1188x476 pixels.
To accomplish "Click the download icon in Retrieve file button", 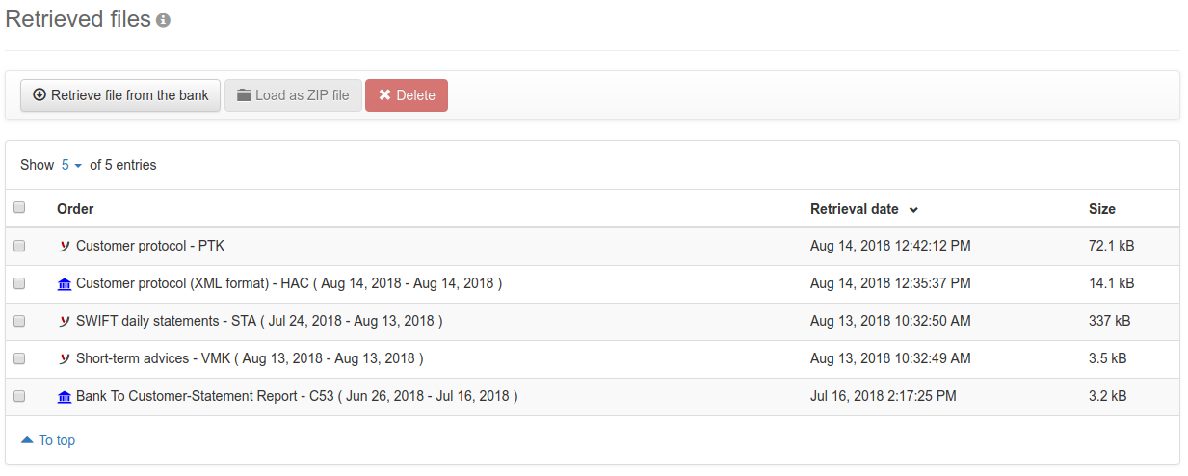I will 40,95.
